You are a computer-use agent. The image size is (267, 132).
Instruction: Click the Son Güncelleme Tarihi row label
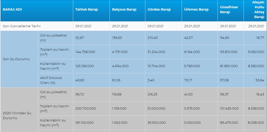pyautogui.click(x=22, y=26)
